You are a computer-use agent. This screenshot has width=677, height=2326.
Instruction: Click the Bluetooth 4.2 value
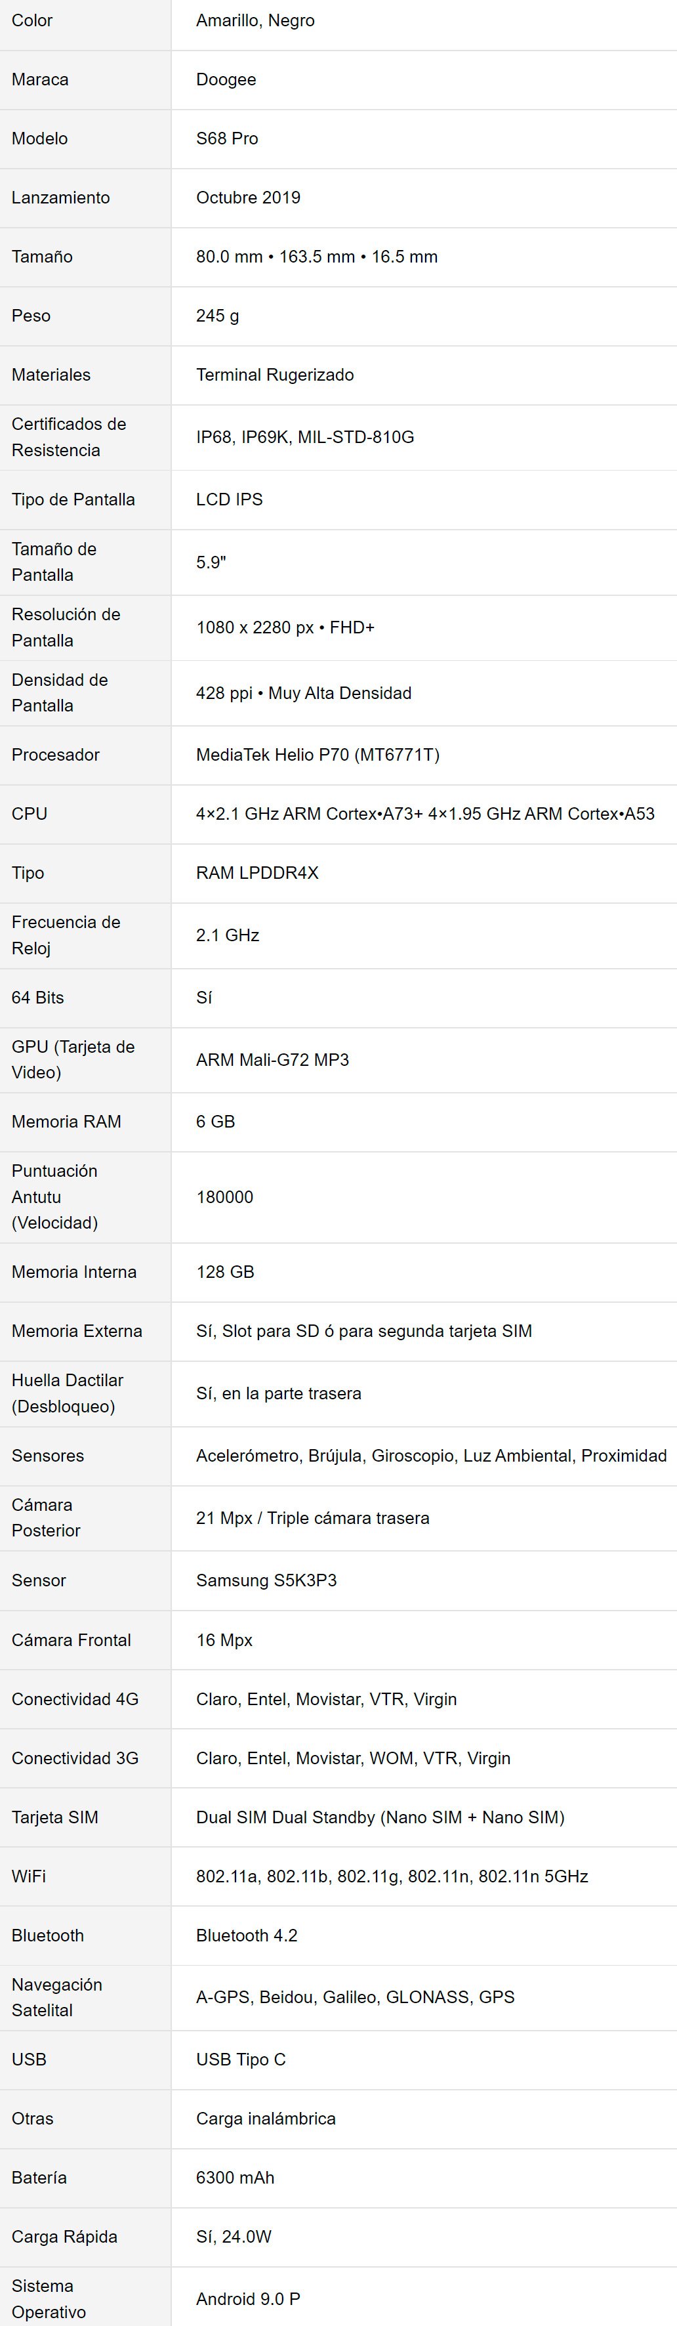pos(247,1935)
